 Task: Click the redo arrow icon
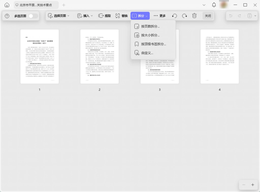(239, 16)
